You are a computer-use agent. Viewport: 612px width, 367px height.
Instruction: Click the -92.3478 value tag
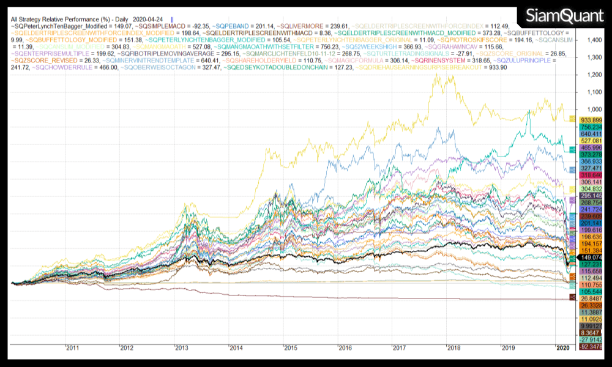coord(590,347)
